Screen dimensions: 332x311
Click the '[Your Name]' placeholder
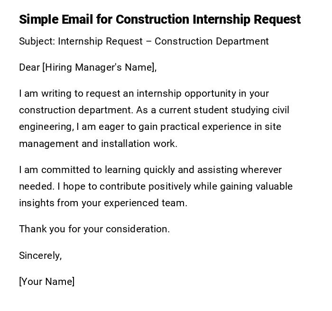[x=46, y=282]
